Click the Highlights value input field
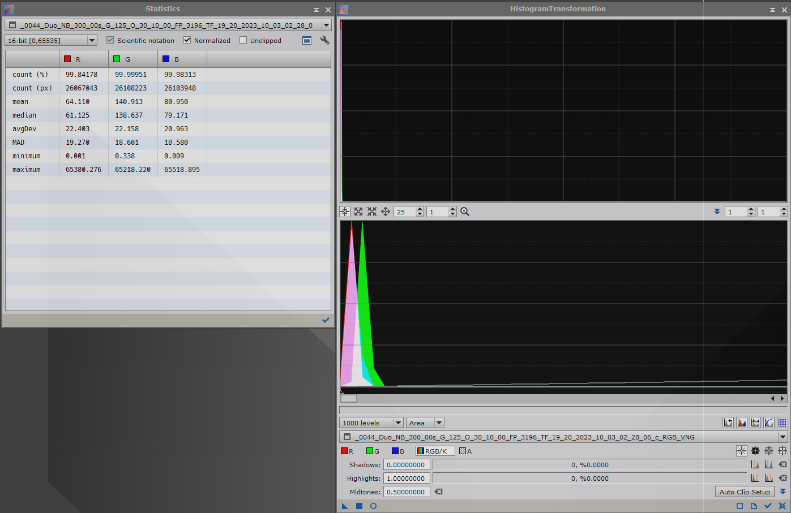This screenshot has width=791, height=513. [407, 478]
